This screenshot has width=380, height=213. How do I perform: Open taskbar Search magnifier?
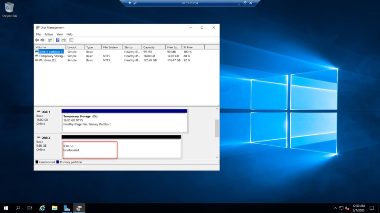18,208
